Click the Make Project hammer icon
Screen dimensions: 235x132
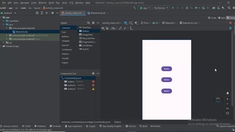(134, 8)
